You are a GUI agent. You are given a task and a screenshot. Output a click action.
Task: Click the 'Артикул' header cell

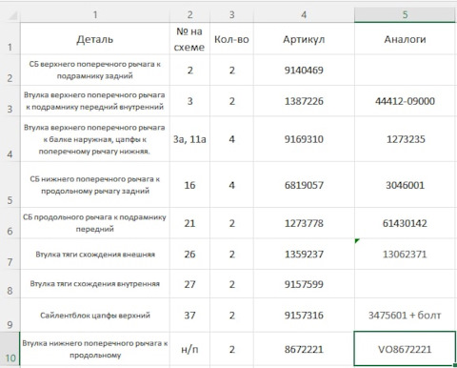pyautogui.click(x=304, y=39)
